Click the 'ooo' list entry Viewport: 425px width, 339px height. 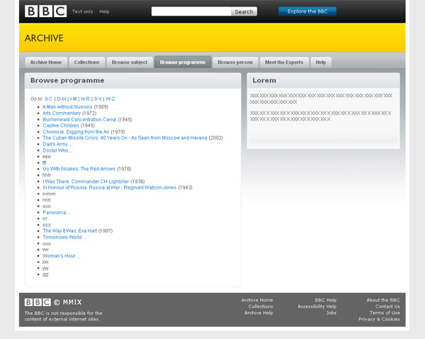46,206
